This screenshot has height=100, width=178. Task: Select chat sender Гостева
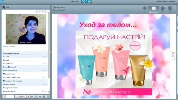[x=6, y=60]
